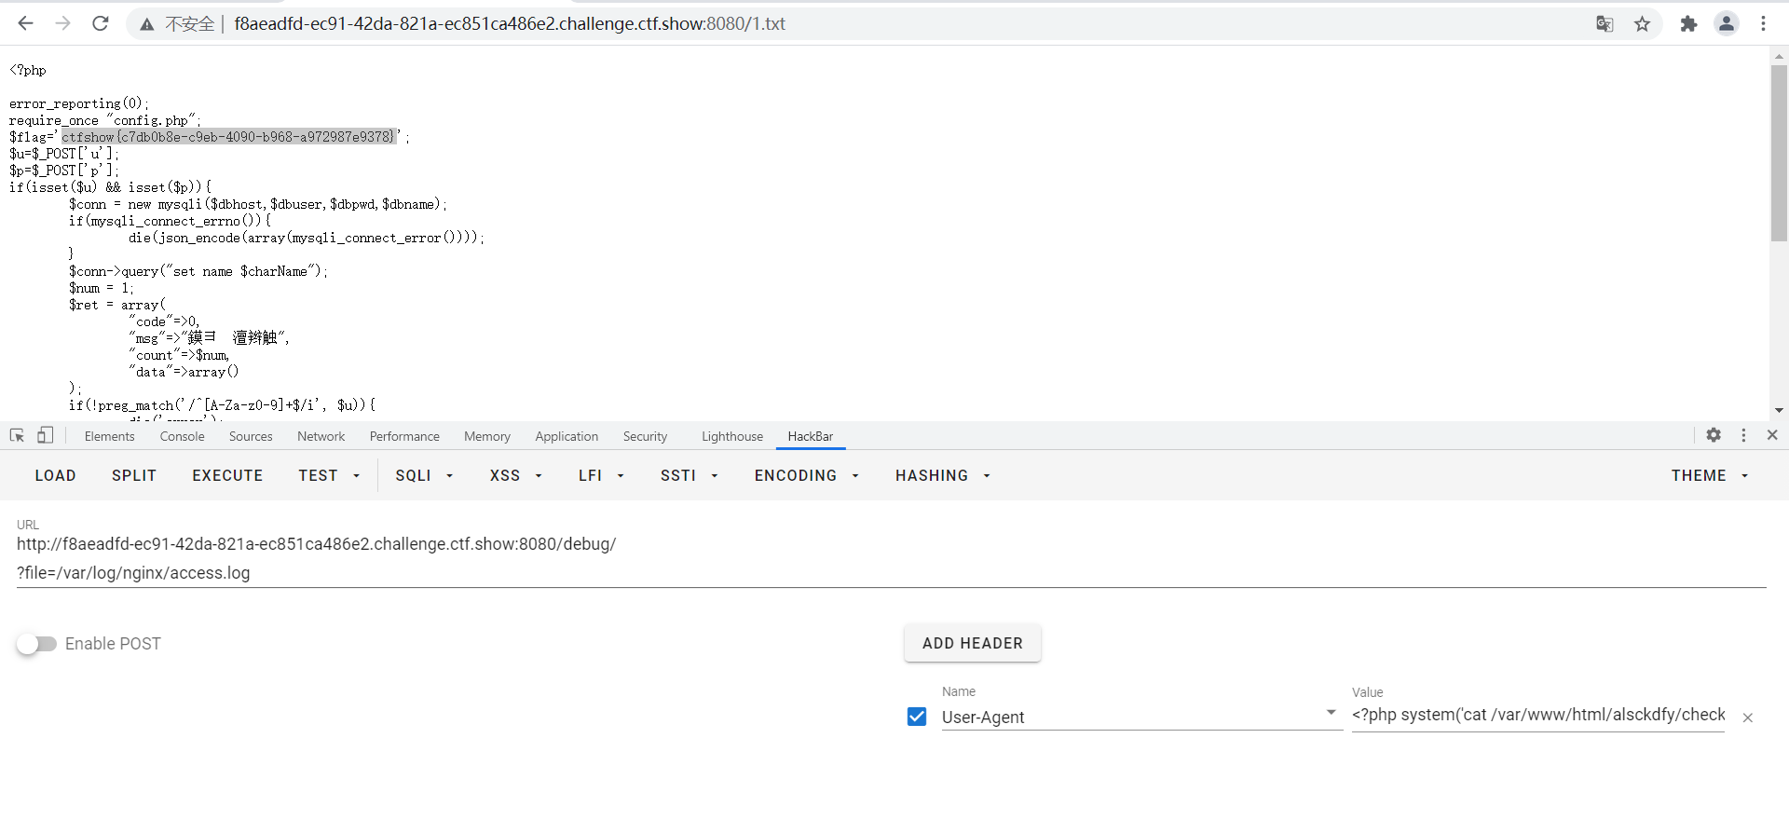Switch to the Elements tab
The image size is (1789, 820).
click(x=109, y=436)
